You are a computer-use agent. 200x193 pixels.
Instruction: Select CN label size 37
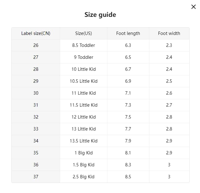[36, 177]
